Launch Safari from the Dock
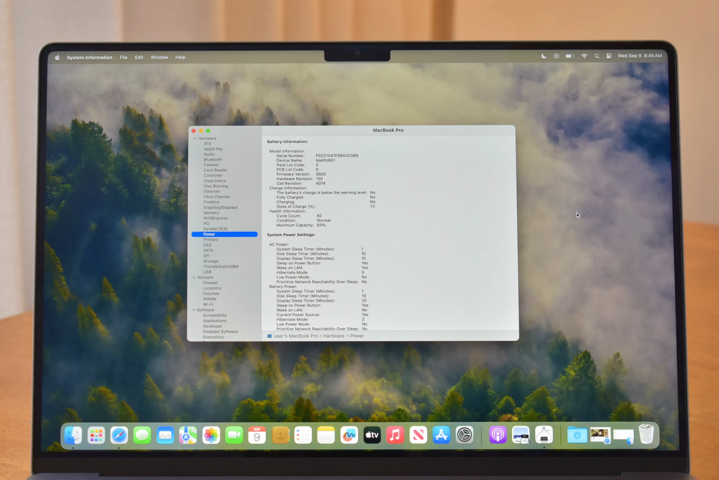Image resolution: width=719 pixels, height=480 pixels. [119, 435]
